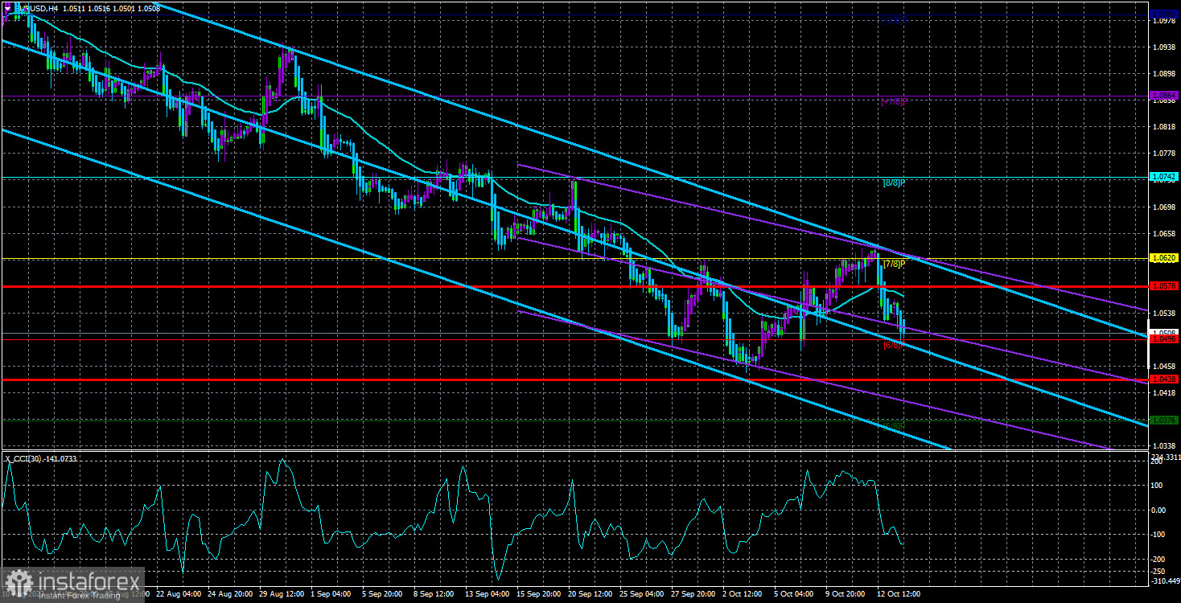Click the [+1/8]P Murray level label
Viewport: 1181px width, 603px height.
pyautogui.click(x=894, y=101)
